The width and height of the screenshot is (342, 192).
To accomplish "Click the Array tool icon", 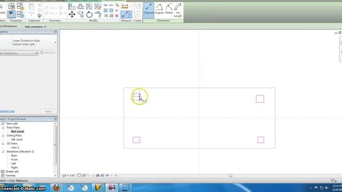I will pos(106,10).
